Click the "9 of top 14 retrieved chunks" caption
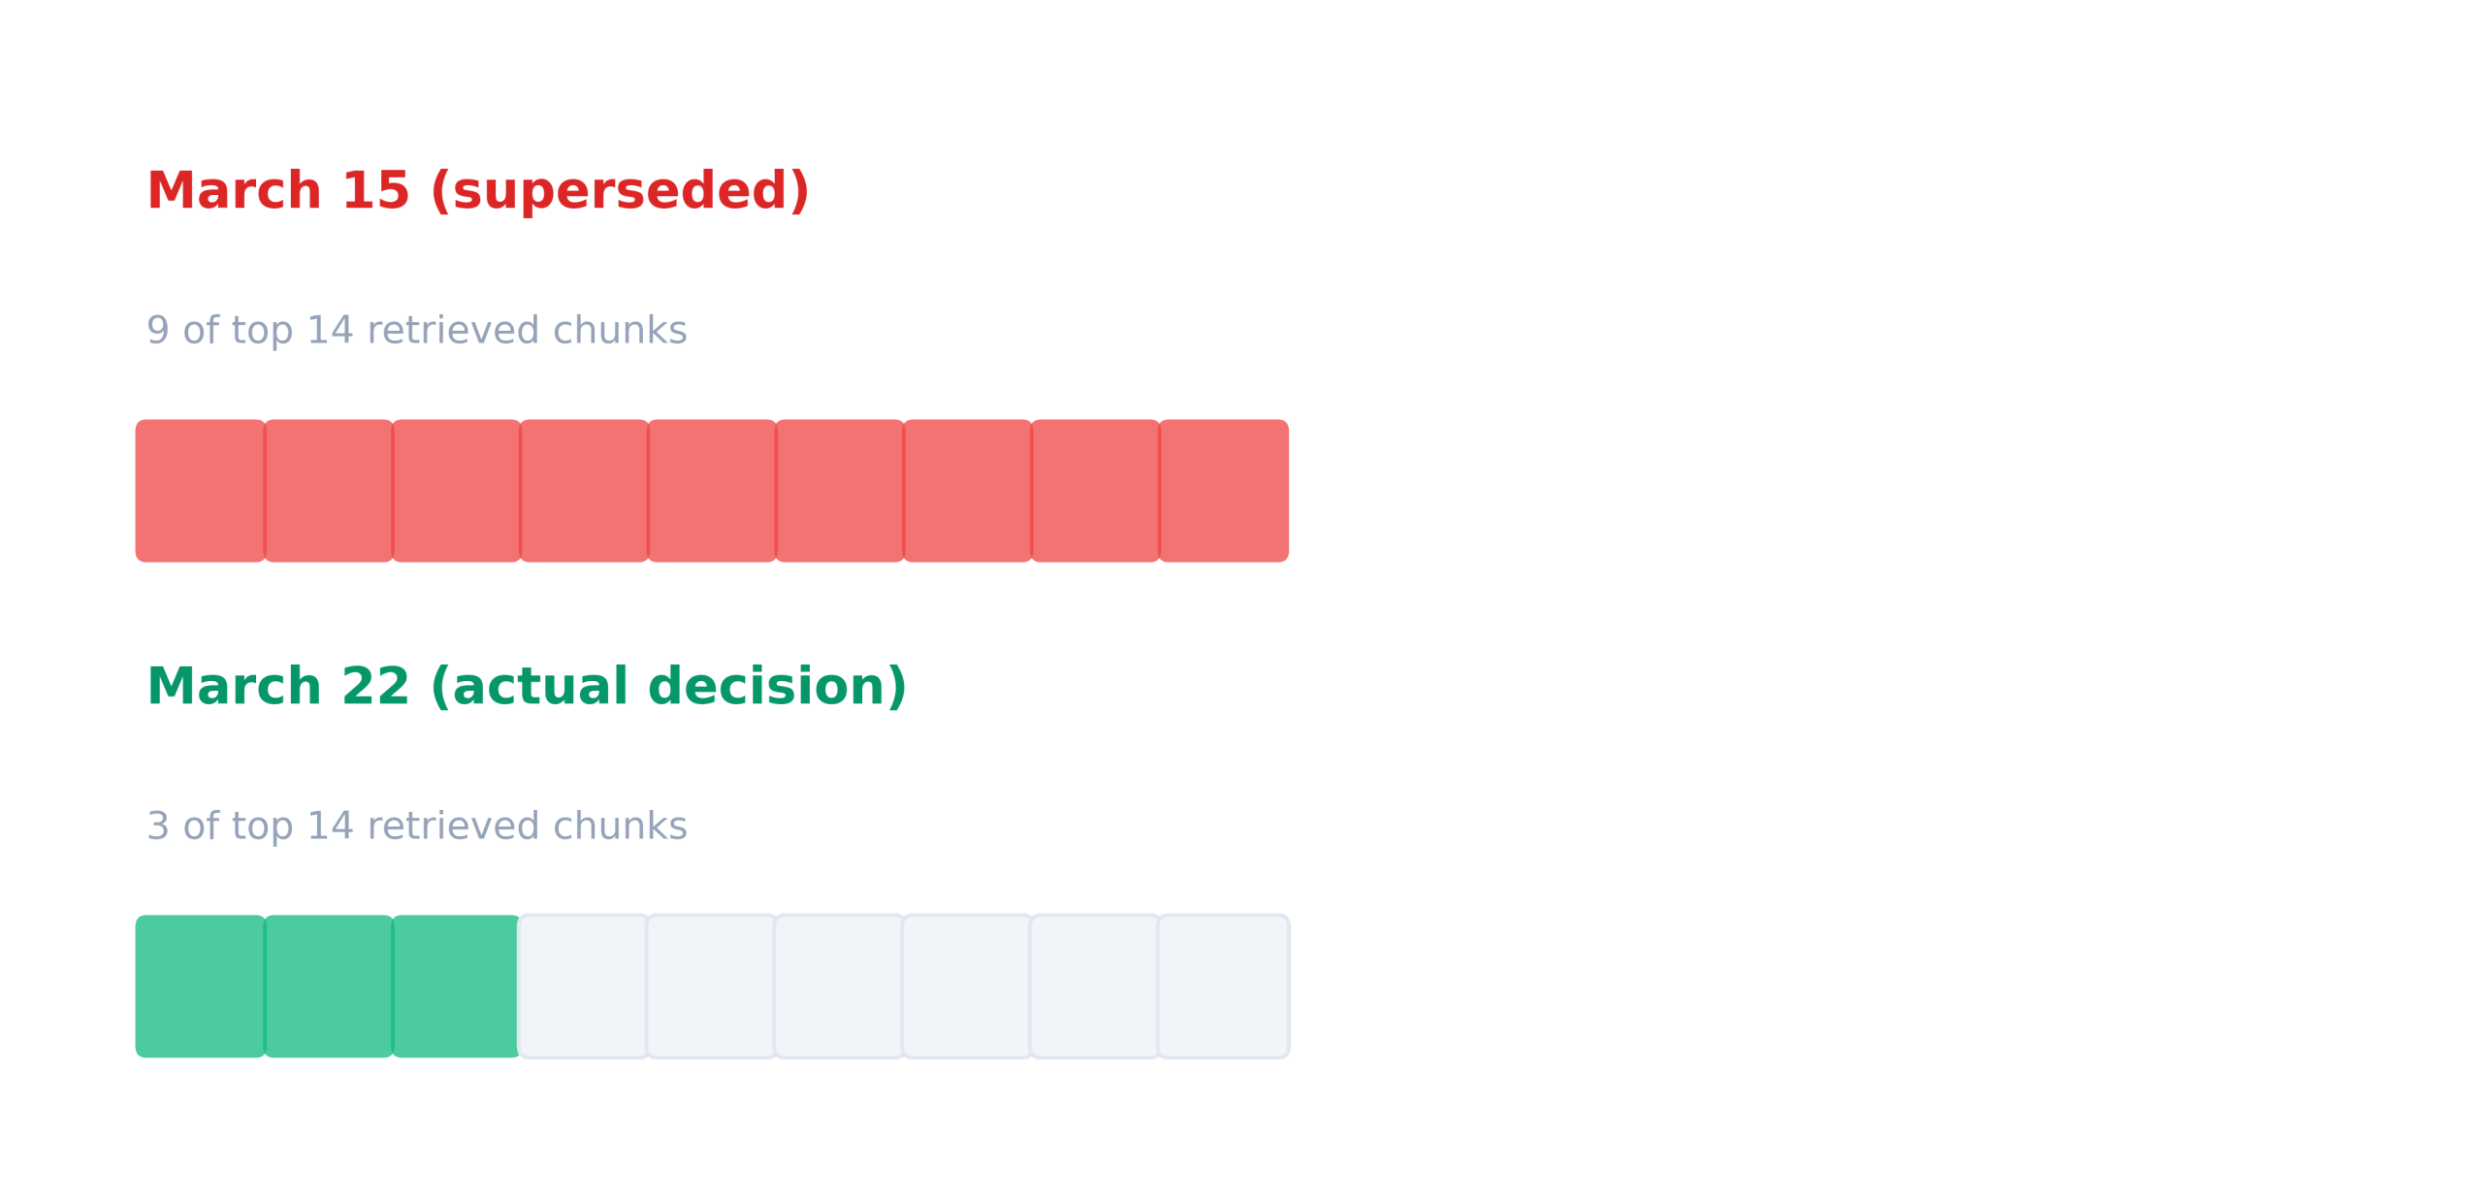This screenshot has height=1200, width=2483. pos(416,331)
